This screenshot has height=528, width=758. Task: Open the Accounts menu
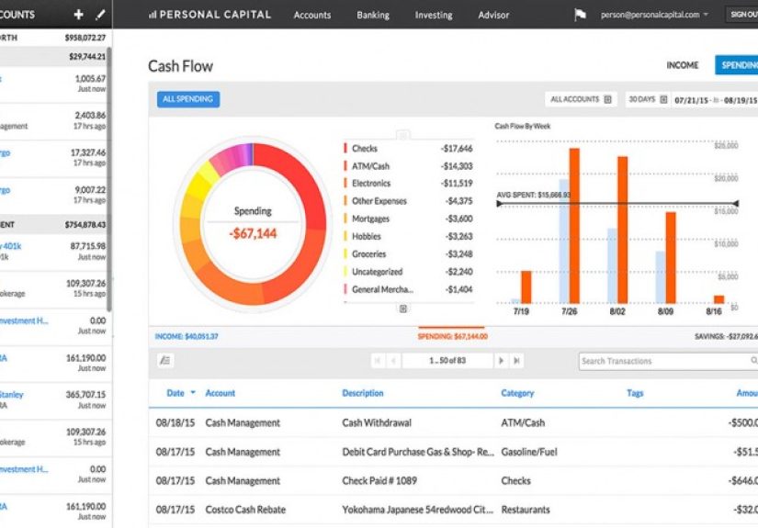(x=311, y=15)
